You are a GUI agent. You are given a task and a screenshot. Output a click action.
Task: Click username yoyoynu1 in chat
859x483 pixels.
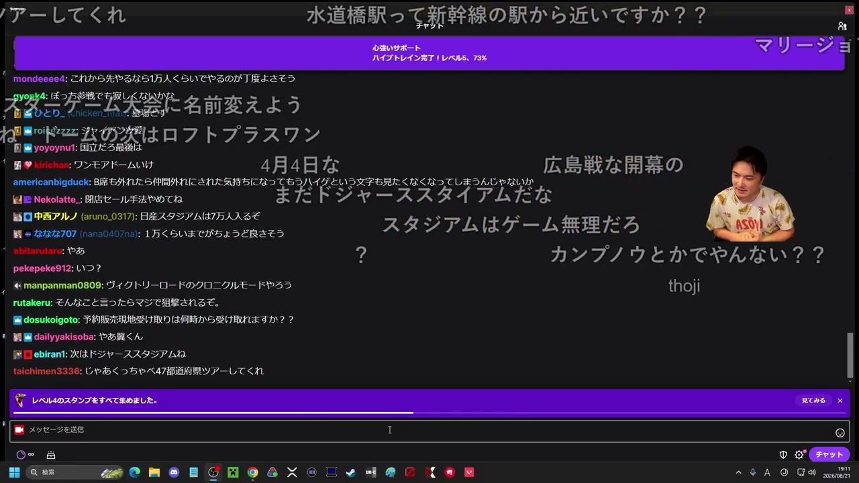tap(55, 148)
